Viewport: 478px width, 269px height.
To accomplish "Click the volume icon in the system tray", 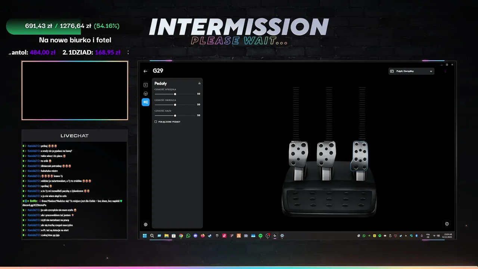I will [x=438, y=236].
